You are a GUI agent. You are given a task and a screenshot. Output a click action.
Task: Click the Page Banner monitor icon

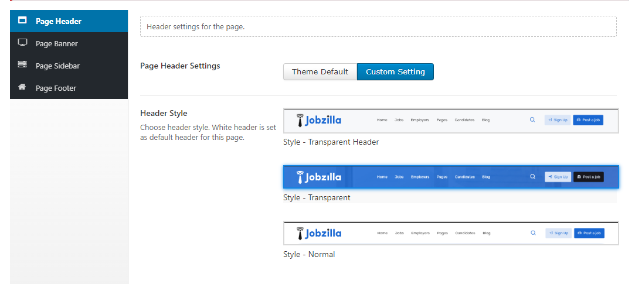click(x=22, y=43)
